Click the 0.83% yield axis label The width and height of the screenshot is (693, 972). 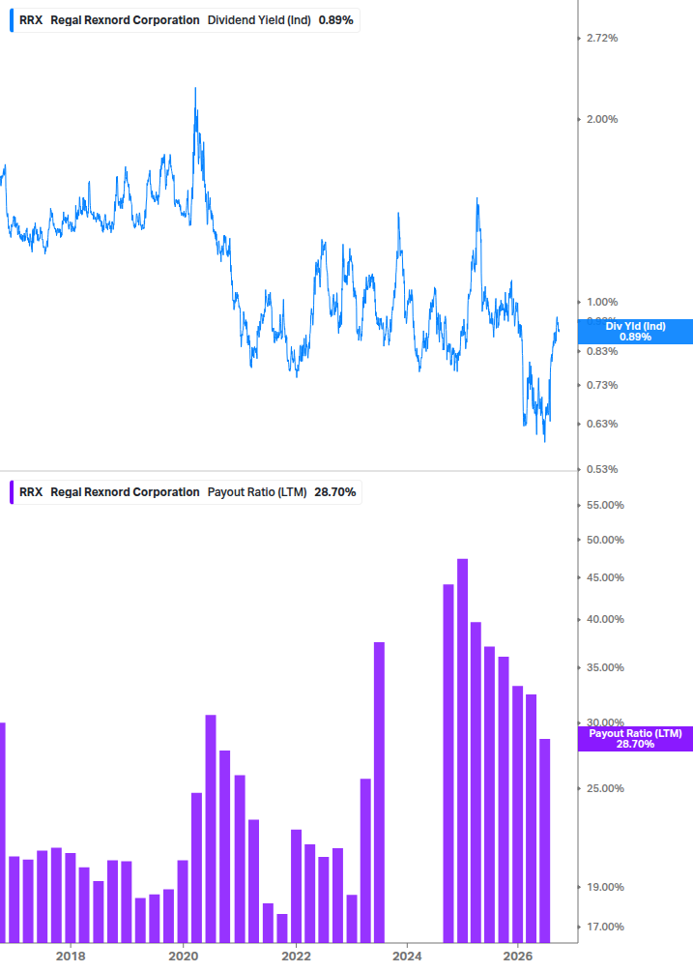(602, 351)
